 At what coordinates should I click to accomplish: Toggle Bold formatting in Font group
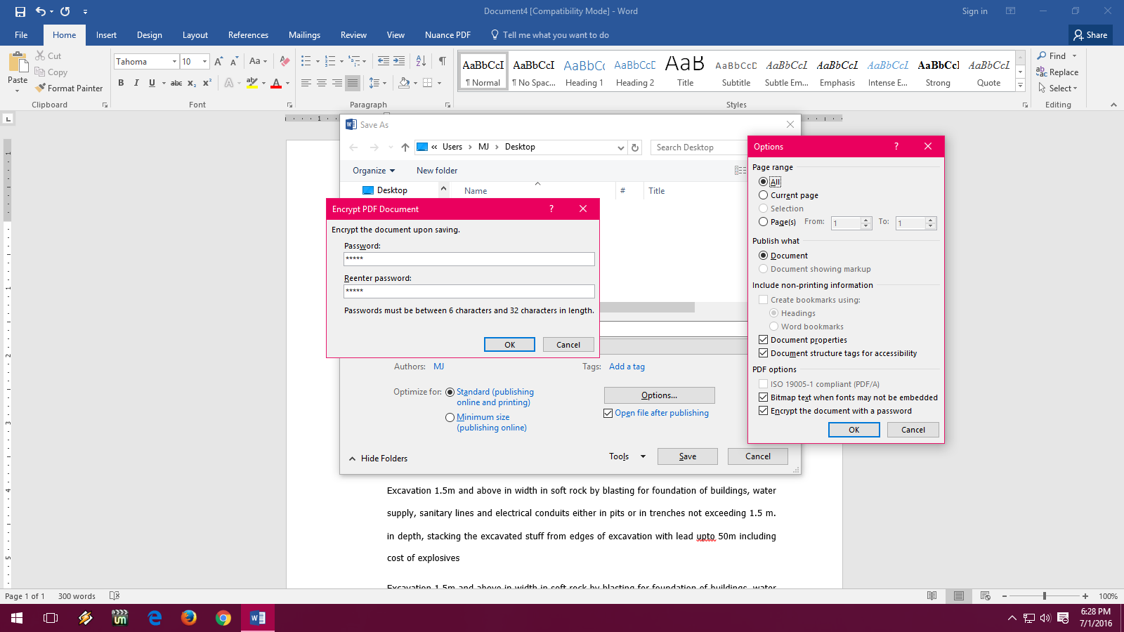tap(121, 83)
